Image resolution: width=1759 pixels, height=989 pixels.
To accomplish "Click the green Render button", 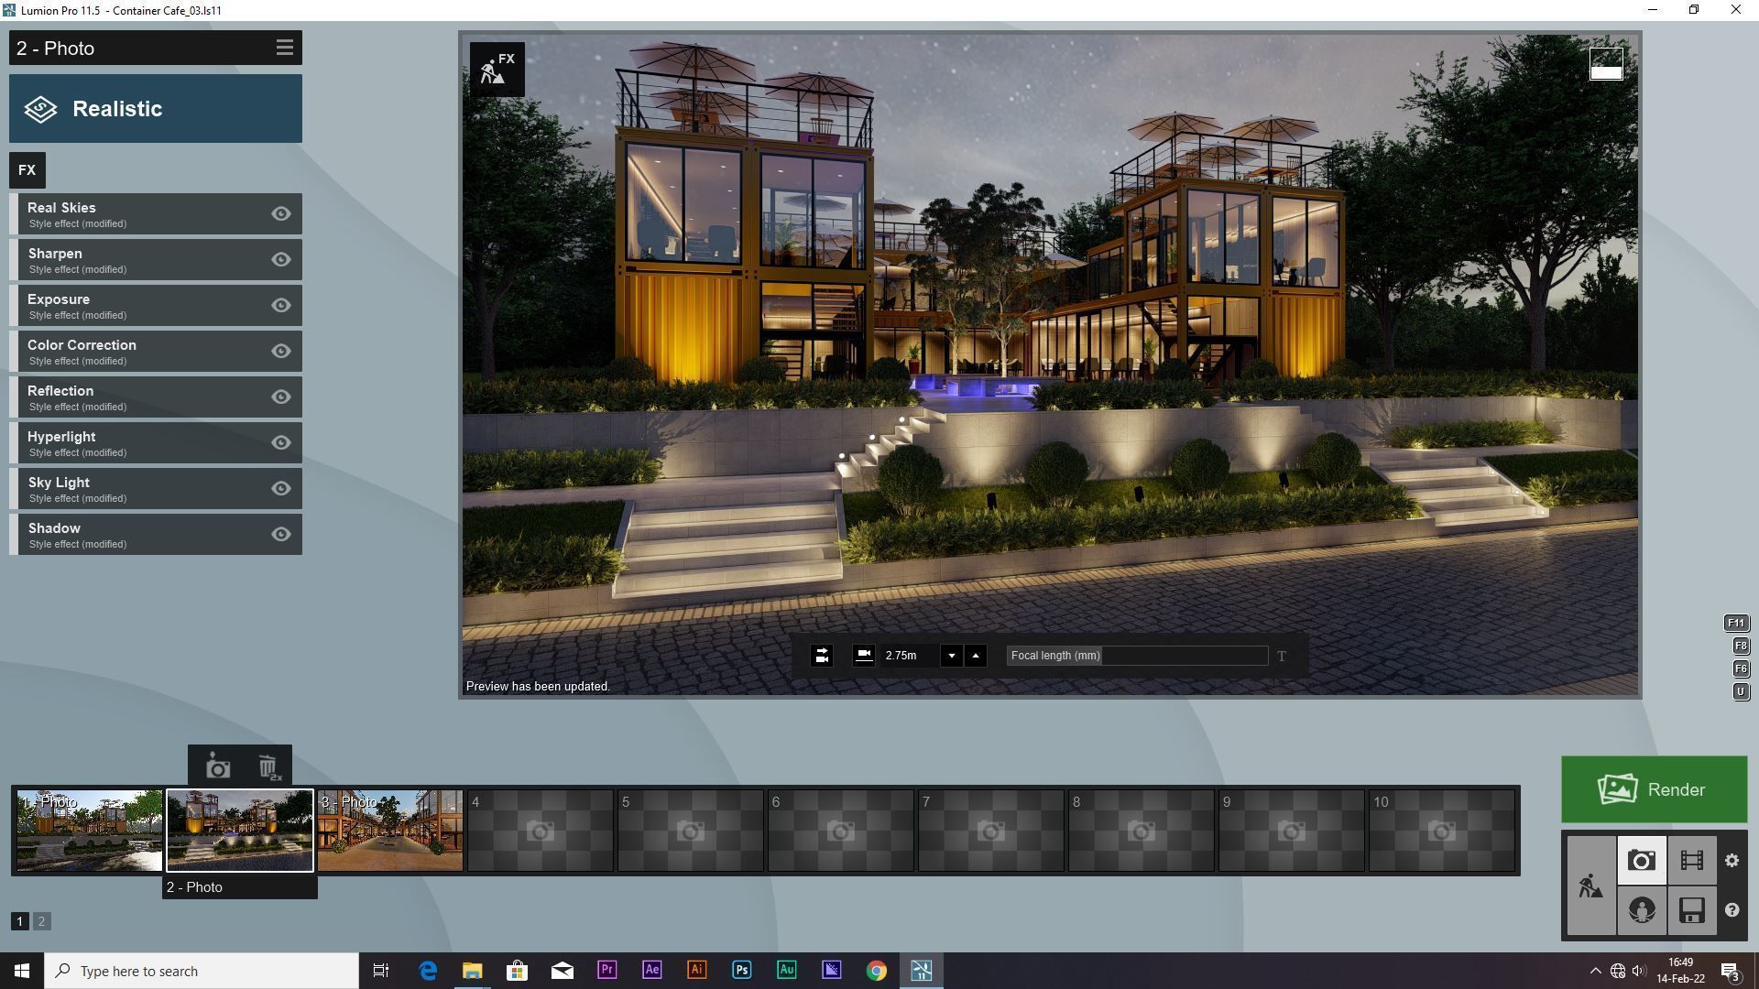I will pyautogui.click(x=1654, y=789).
